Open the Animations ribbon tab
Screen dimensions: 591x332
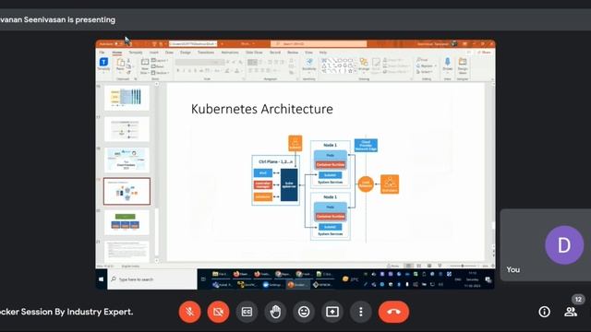[230, 53]
